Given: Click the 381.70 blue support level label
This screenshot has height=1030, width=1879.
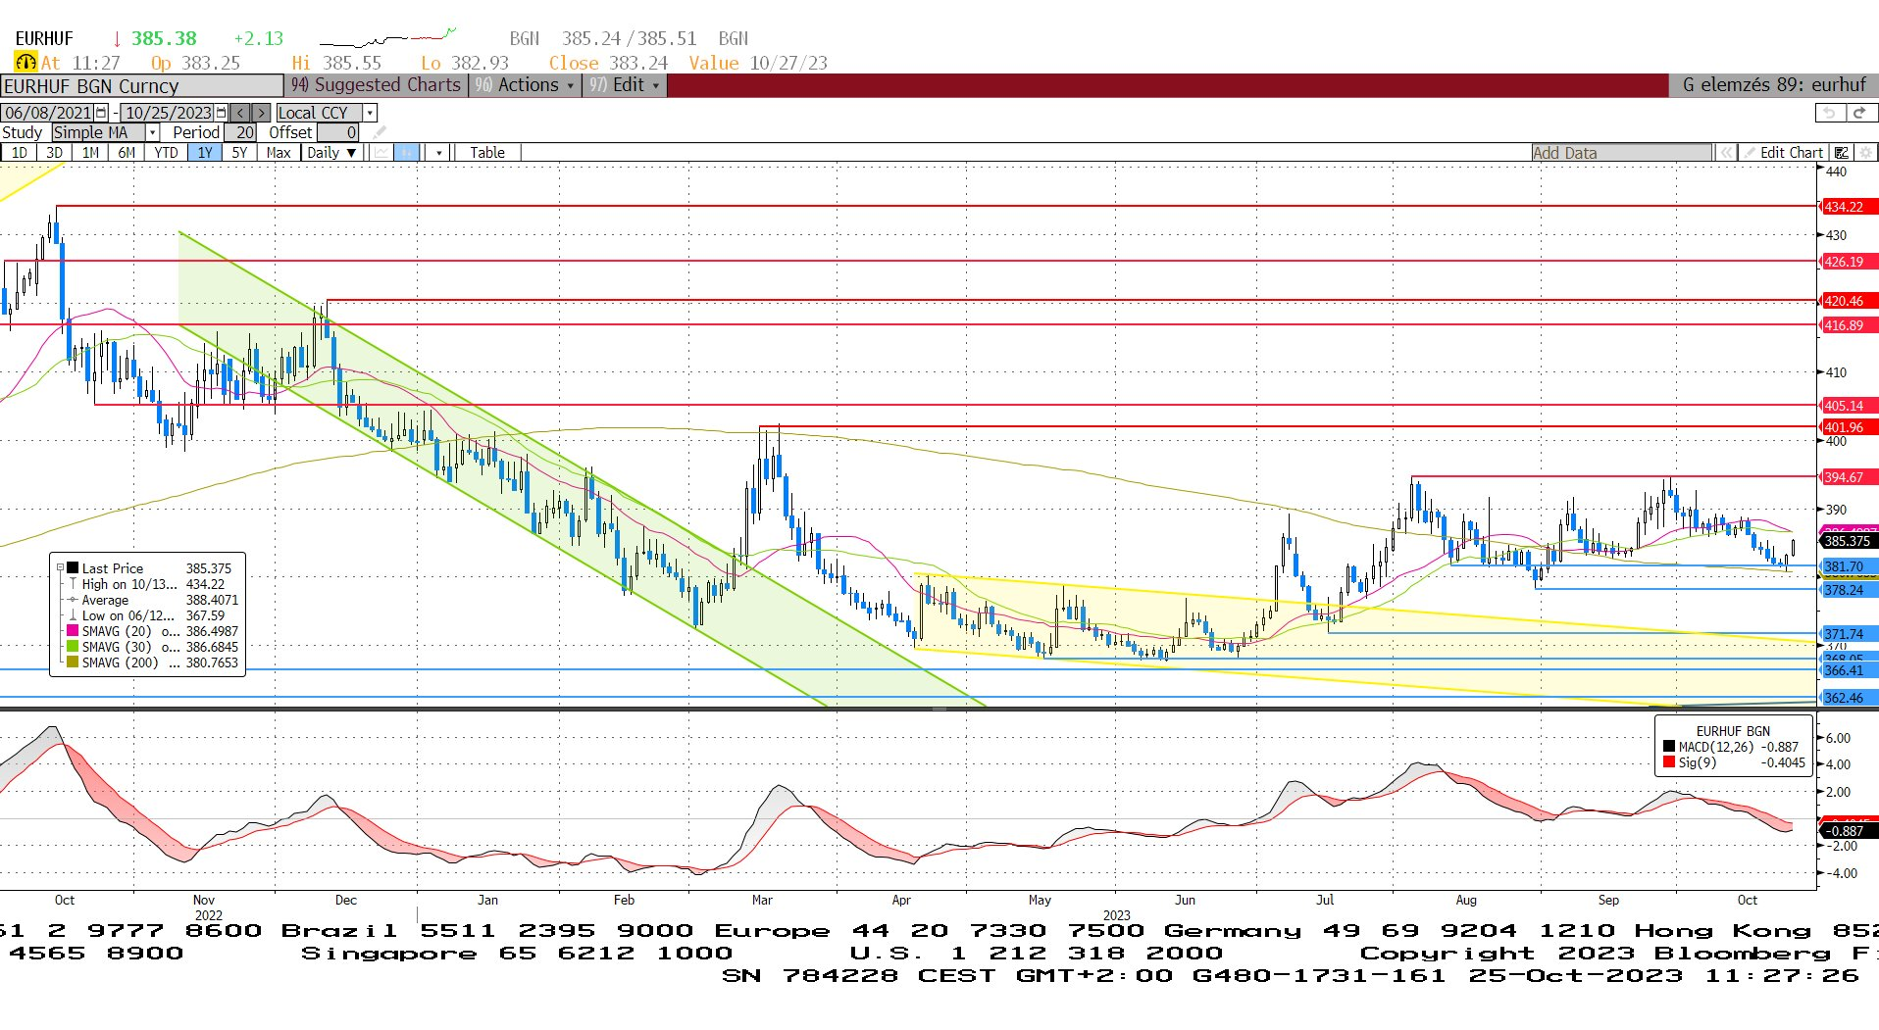Looking at the screenshot, I should pos(1849,566).
